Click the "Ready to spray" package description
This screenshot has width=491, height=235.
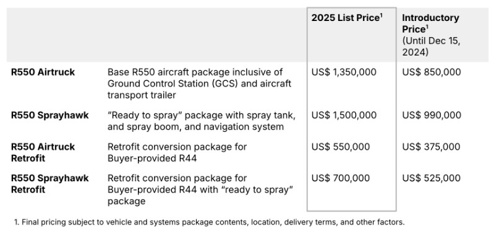(x=202, y=121)
